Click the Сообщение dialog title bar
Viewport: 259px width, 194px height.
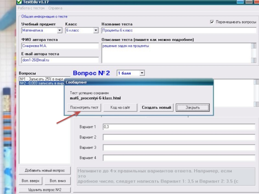point(139,82)
